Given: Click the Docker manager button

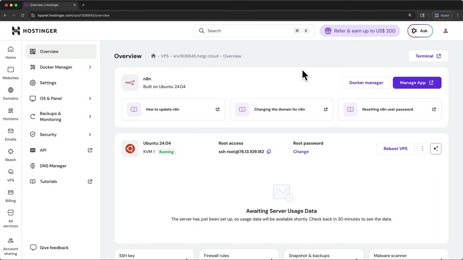Looking at the screenshot, I should tap(366, 83).
